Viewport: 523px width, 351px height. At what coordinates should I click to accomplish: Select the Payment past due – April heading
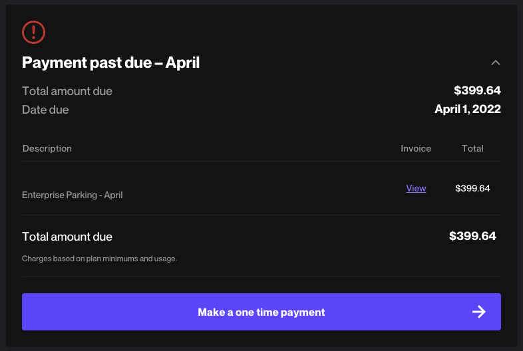coord(110,62)
